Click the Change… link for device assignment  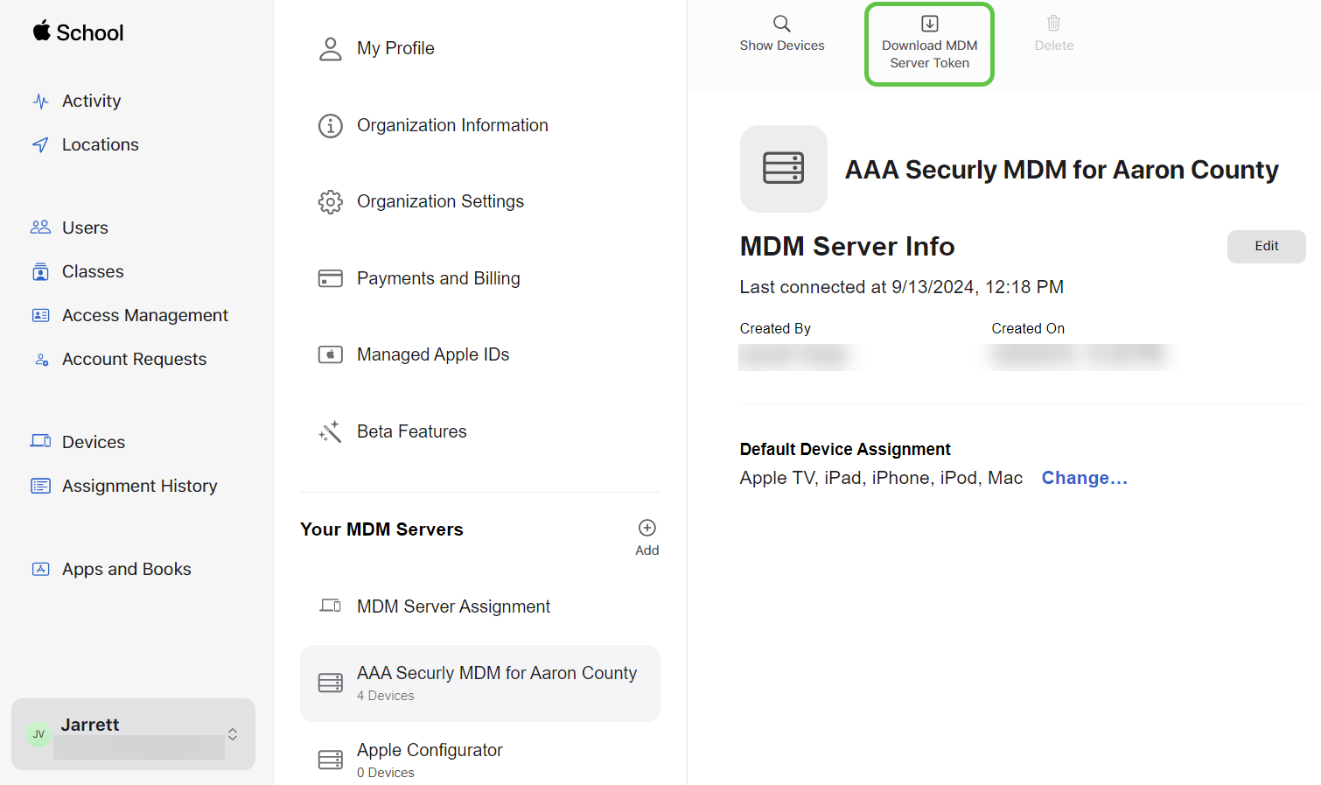click(1085, 478)
